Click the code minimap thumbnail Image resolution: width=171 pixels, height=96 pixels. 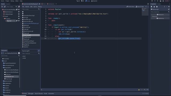tap(145, 12)
